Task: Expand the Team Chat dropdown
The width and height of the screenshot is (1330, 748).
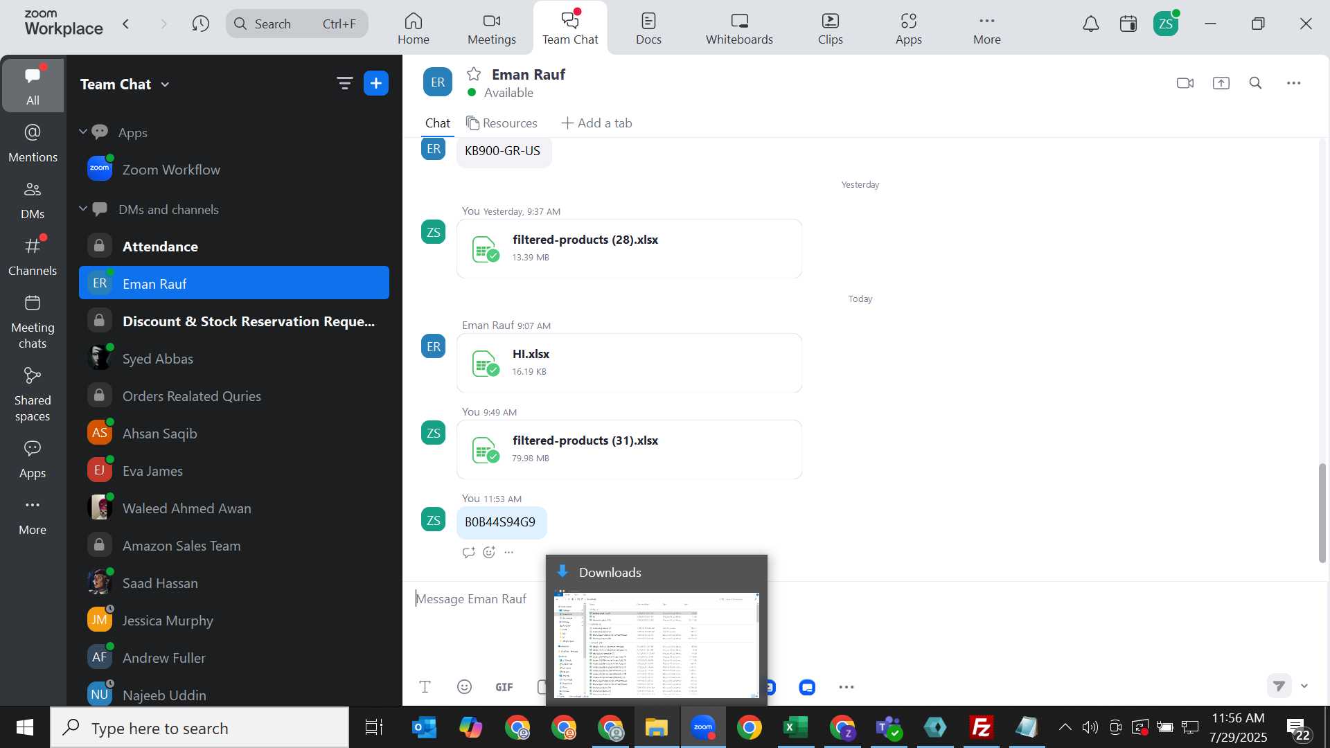Action: tap(165, 84)
